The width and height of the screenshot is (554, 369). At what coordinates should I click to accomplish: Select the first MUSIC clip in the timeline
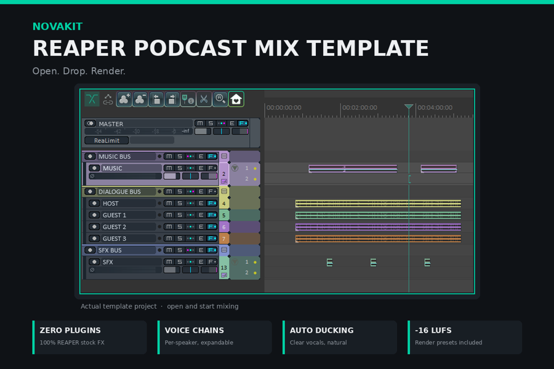353,169
